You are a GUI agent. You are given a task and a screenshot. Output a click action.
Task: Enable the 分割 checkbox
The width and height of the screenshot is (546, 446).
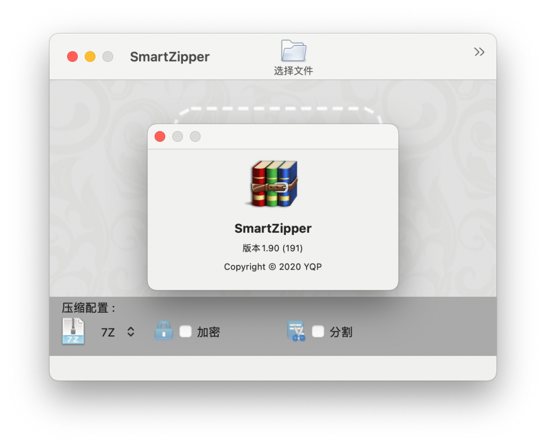click(318, 331)
